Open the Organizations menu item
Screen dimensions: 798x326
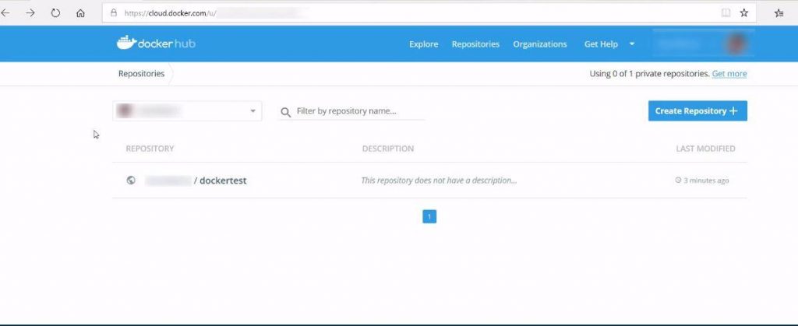point(540,44)
